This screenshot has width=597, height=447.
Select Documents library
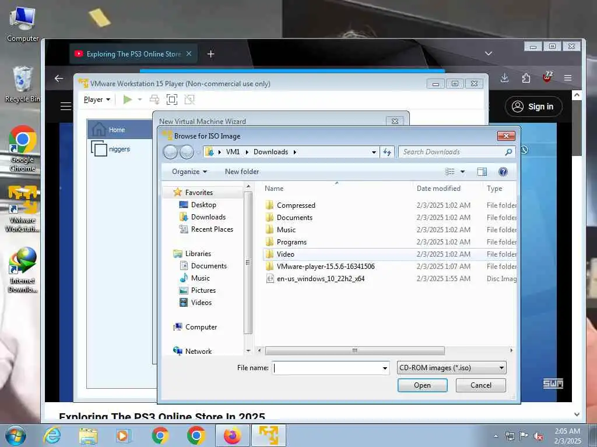[x=209, y=265]
